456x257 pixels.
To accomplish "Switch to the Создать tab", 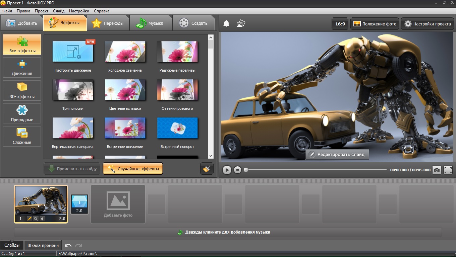I will click(193, 23).
